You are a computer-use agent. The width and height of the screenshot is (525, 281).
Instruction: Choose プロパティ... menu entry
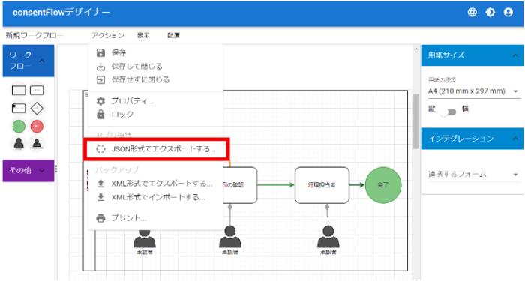click(155, 100)
